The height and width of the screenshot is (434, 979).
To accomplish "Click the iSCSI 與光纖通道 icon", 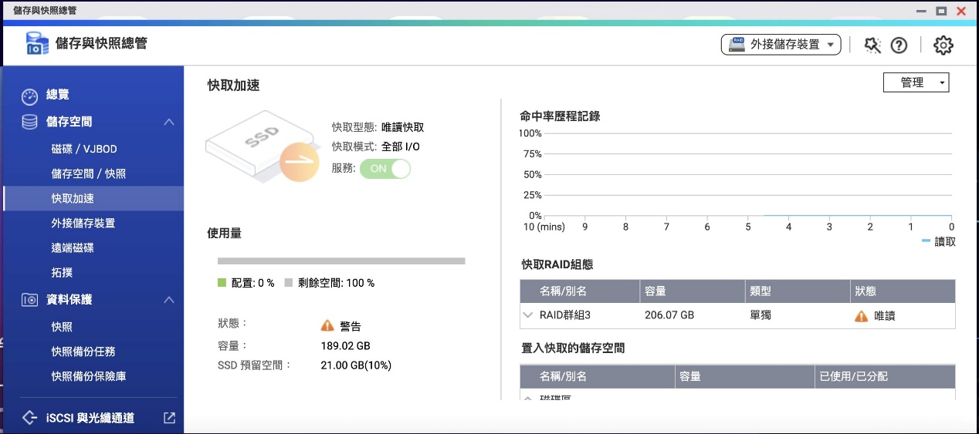I will coord(29,418).
